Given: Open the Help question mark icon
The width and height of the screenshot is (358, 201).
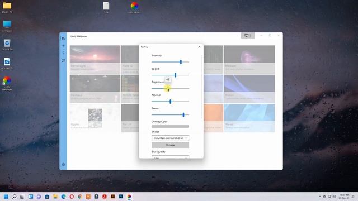Looking at the screenshot, I should 63,53.
